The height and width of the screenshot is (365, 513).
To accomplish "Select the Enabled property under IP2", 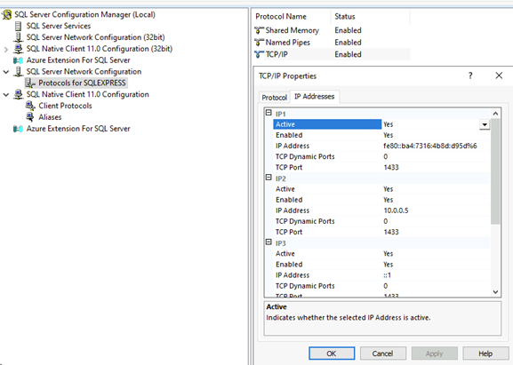I will pos(381,200).
